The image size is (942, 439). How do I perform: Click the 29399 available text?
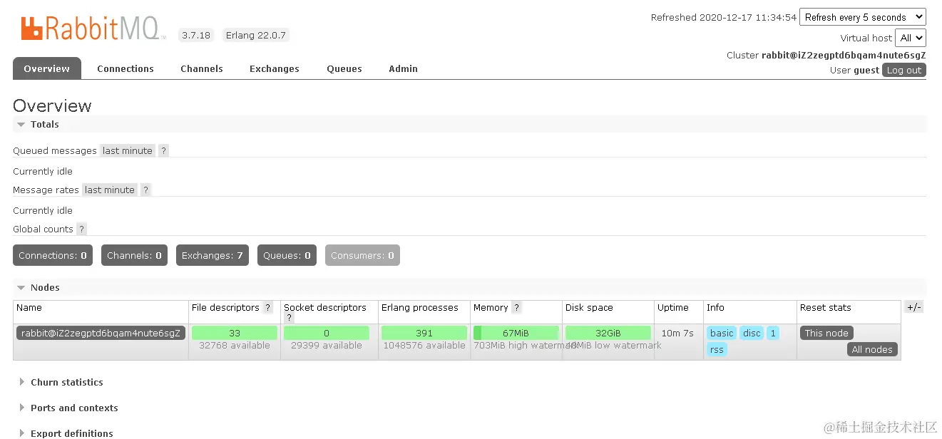point(327,345)
